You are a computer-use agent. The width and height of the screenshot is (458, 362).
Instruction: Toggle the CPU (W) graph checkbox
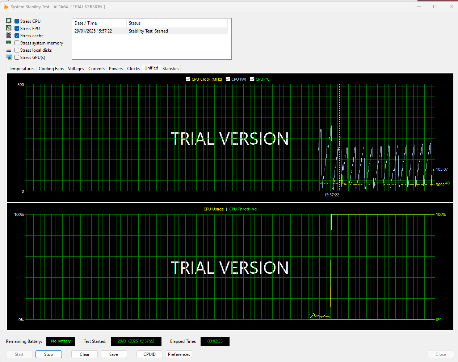(228, 79)
